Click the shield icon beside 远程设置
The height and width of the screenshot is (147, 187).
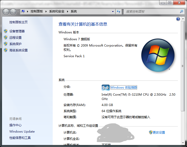6,37
